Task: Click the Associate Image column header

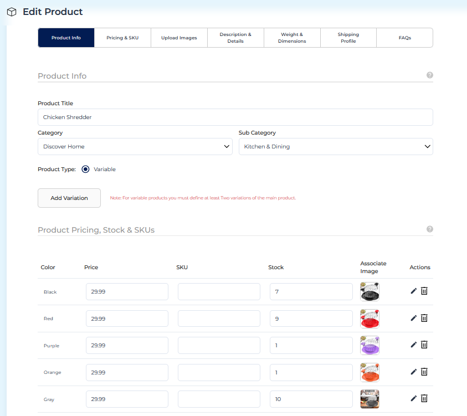Action: [x=373, y=268]
